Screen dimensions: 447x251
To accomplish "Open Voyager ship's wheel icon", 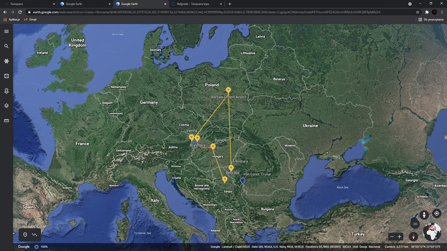I will click(x=6, y=61).
